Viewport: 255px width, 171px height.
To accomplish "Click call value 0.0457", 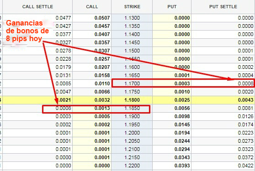I will (x=102, y=26).
